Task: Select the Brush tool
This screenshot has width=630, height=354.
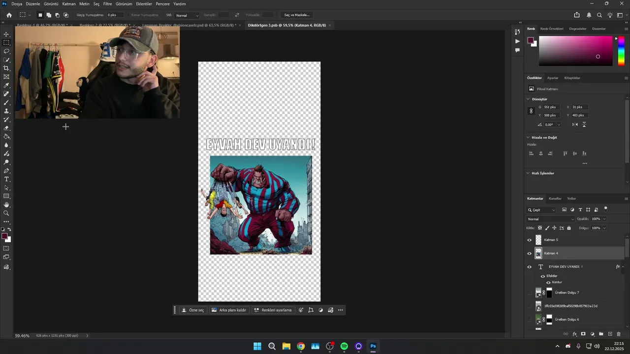Action: (6, 102)
